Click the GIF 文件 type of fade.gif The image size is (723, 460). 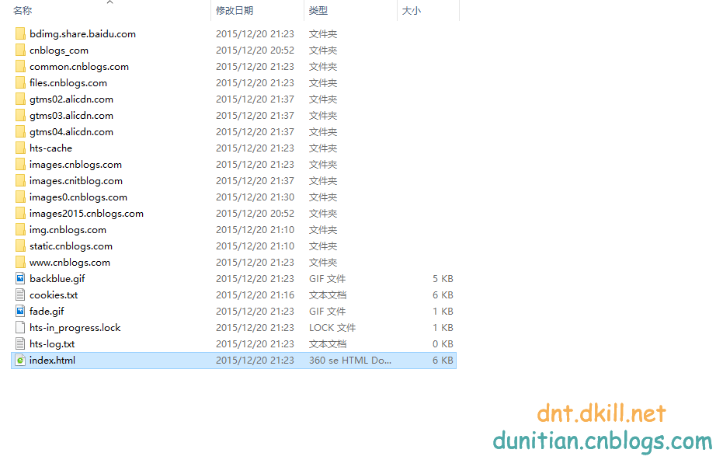point(328,311)
